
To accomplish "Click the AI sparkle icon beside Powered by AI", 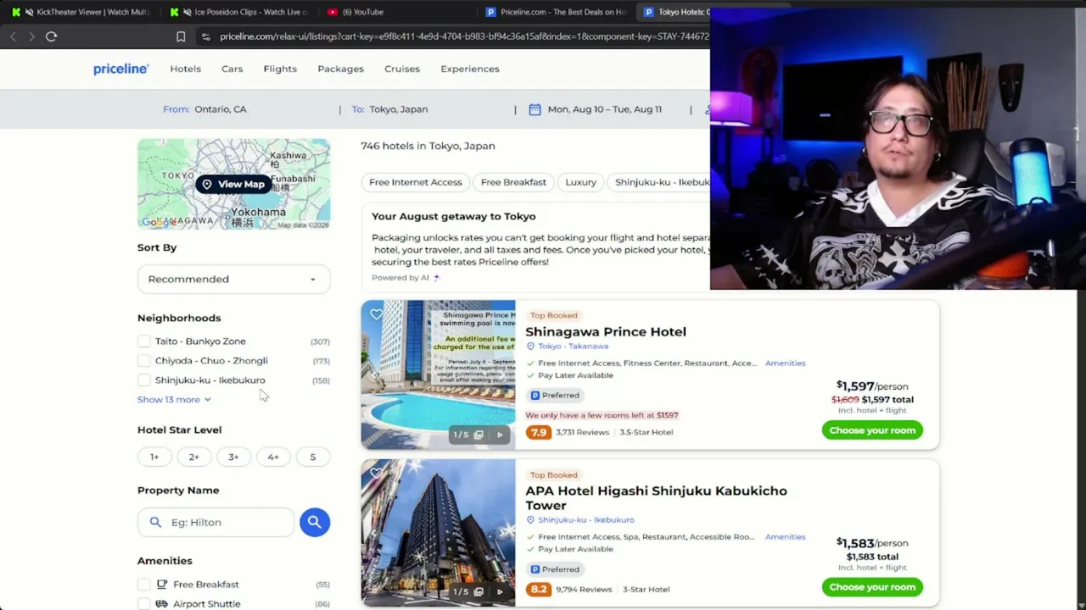I will coord(436,277).
